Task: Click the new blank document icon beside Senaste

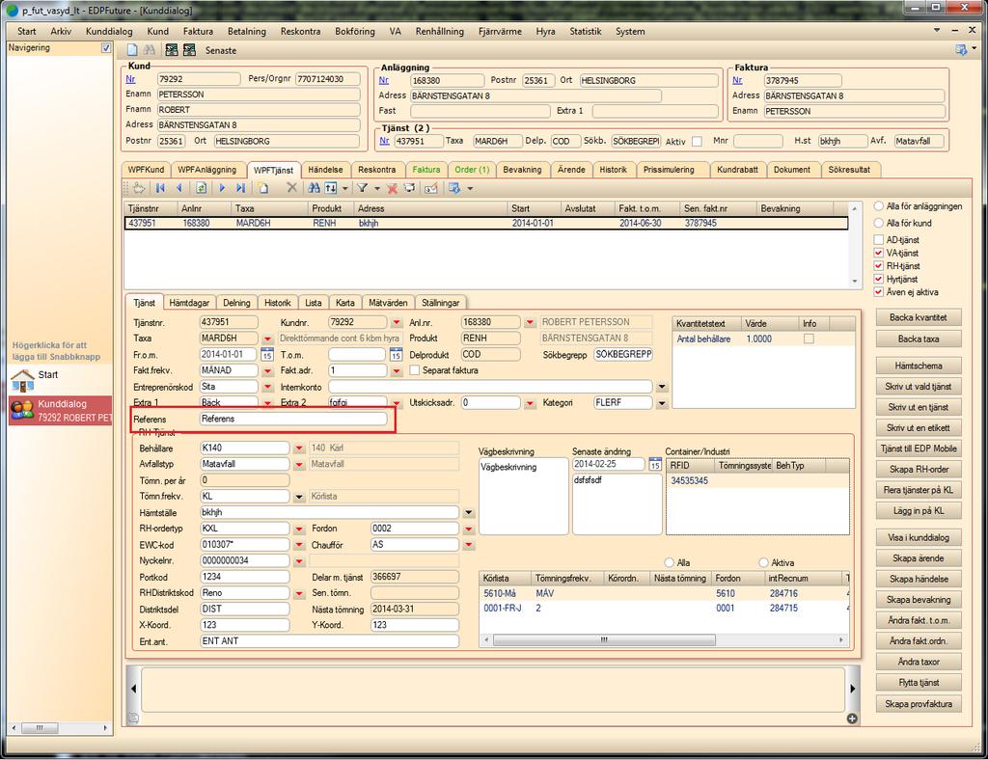Action: (x=132, y=50)
